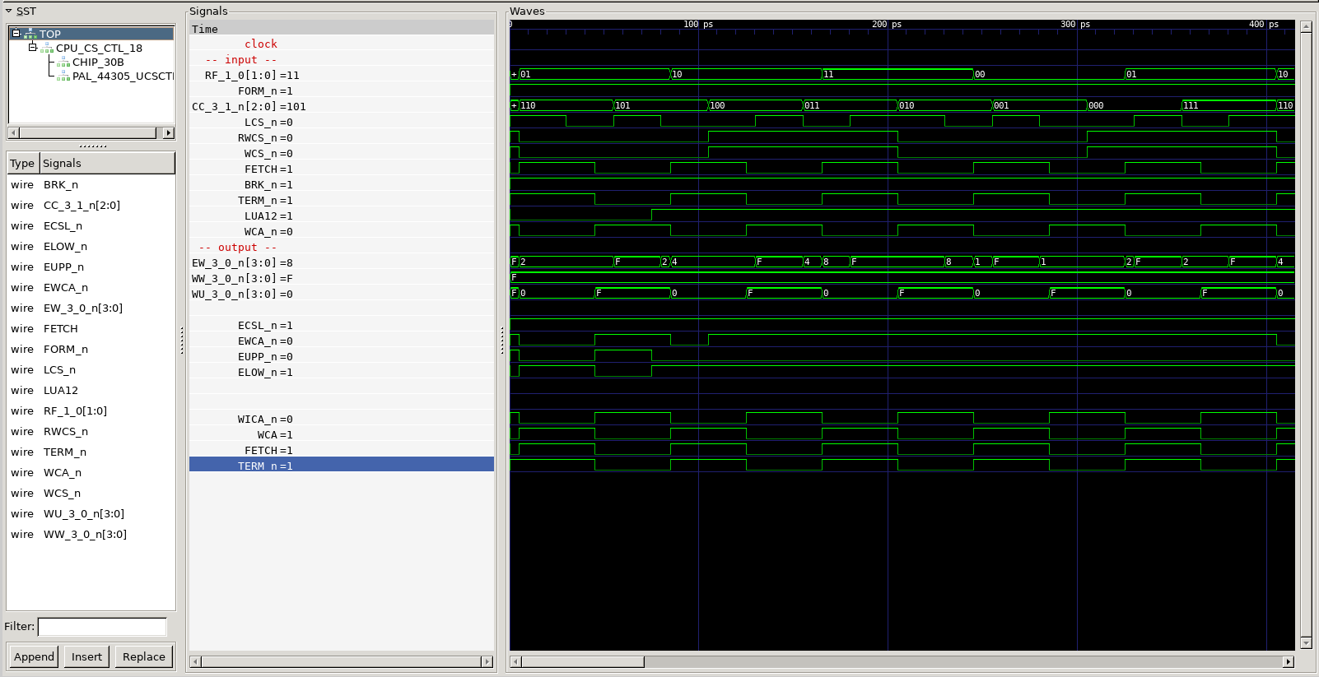Select the CPU_CS_CTL_18 module
The height and width of the screenshot is (677, 1319).
coord(99,48)
